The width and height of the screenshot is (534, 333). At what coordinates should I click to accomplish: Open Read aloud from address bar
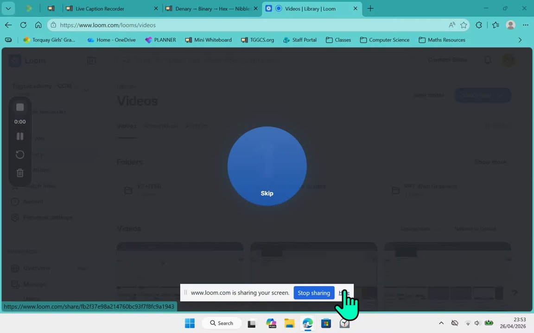pyautogui.click(x=452, y=25)
